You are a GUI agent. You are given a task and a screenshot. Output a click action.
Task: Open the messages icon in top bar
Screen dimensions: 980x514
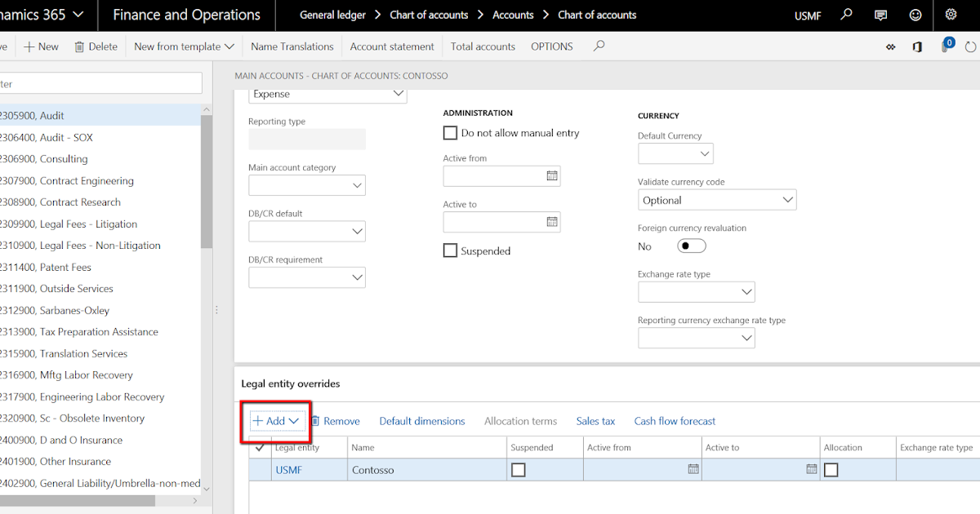pos(881,15)
